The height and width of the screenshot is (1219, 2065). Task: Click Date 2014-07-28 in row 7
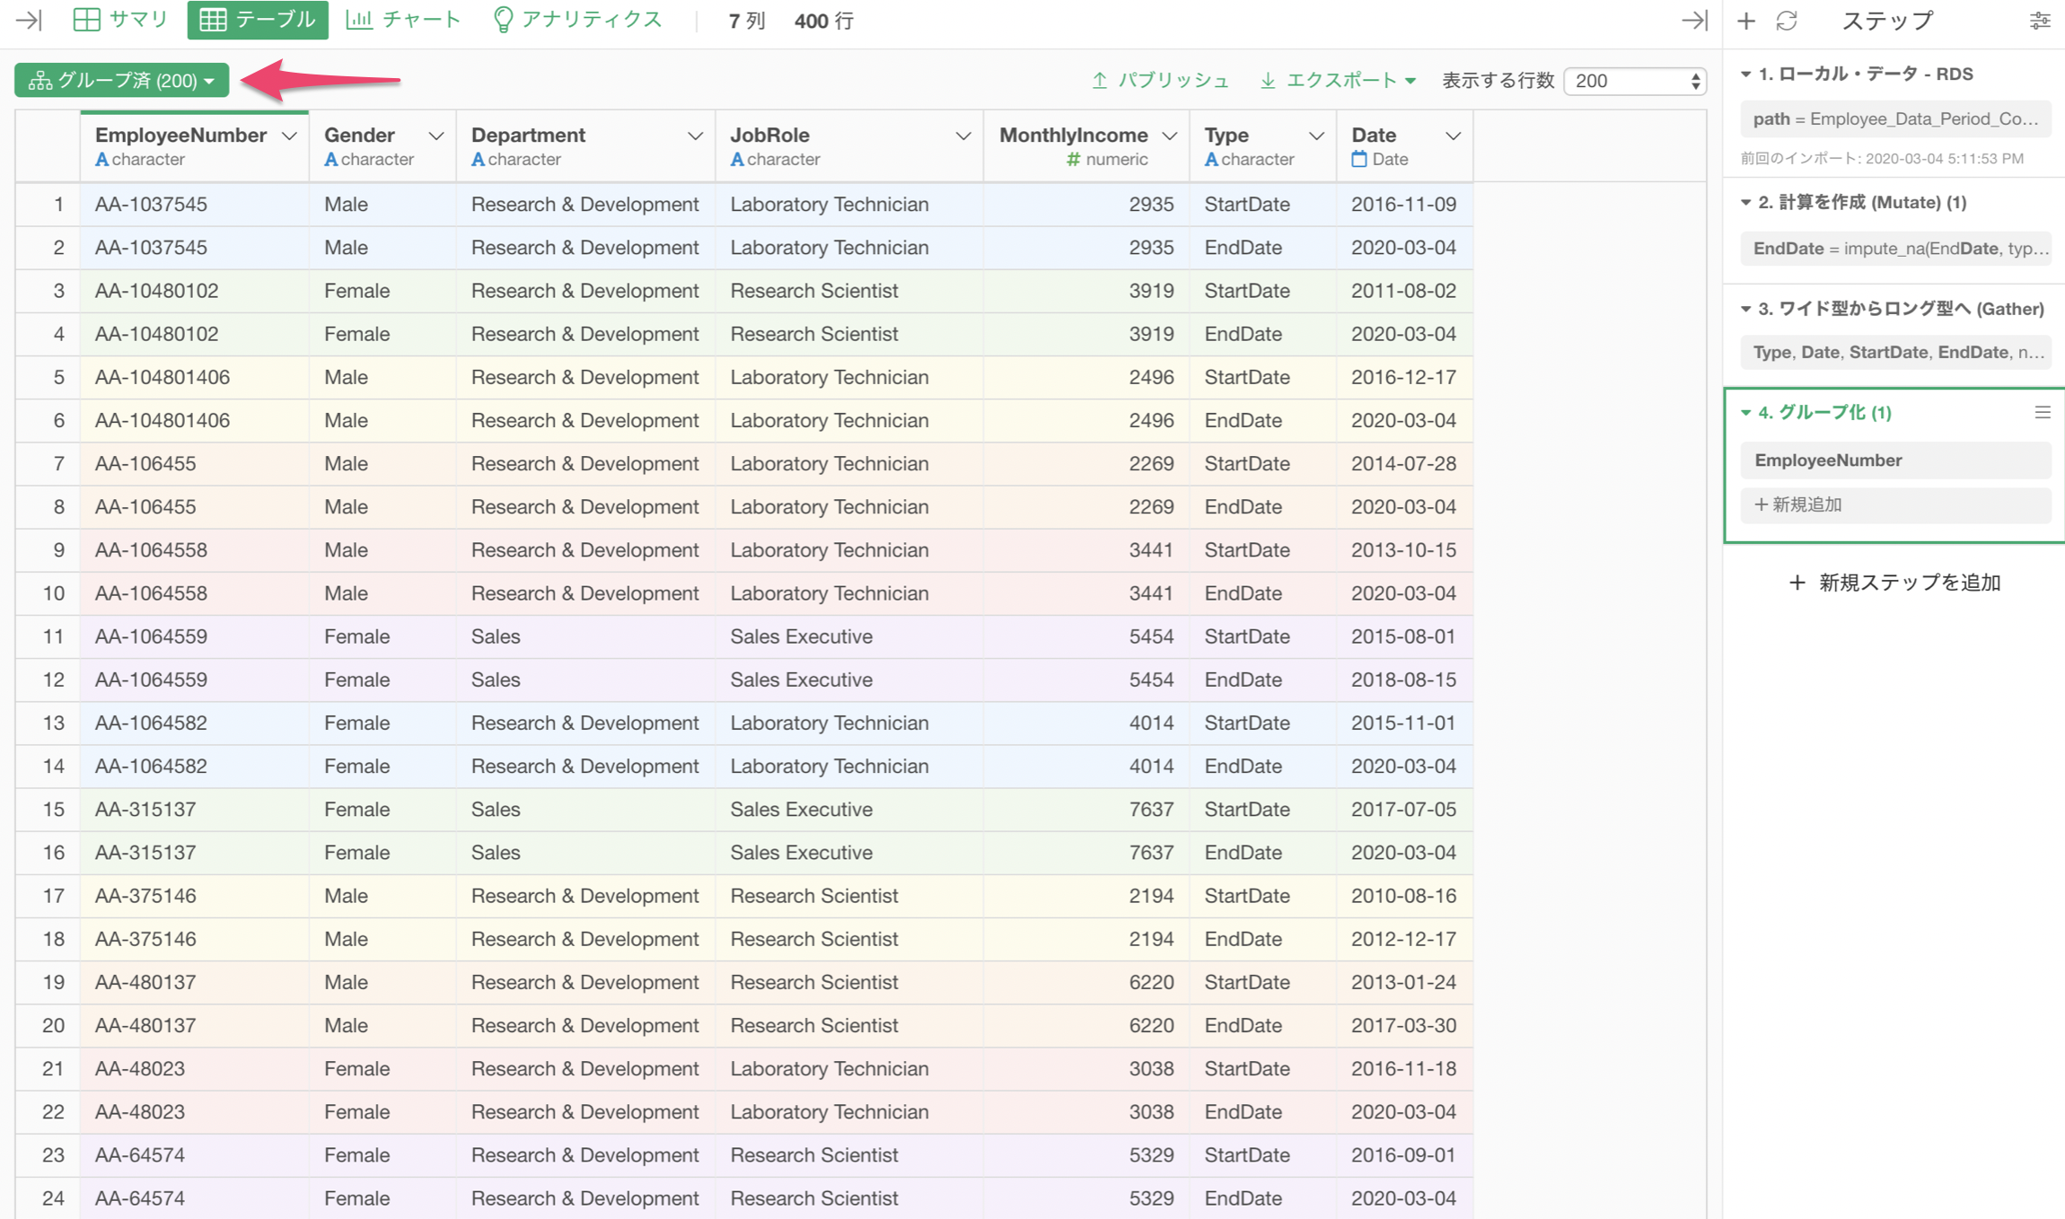tap(1403, 463)
